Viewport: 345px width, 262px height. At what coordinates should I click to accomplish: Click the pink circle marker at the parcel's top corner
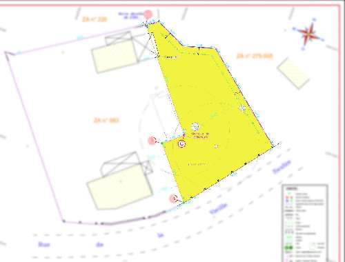coord(148,14)
